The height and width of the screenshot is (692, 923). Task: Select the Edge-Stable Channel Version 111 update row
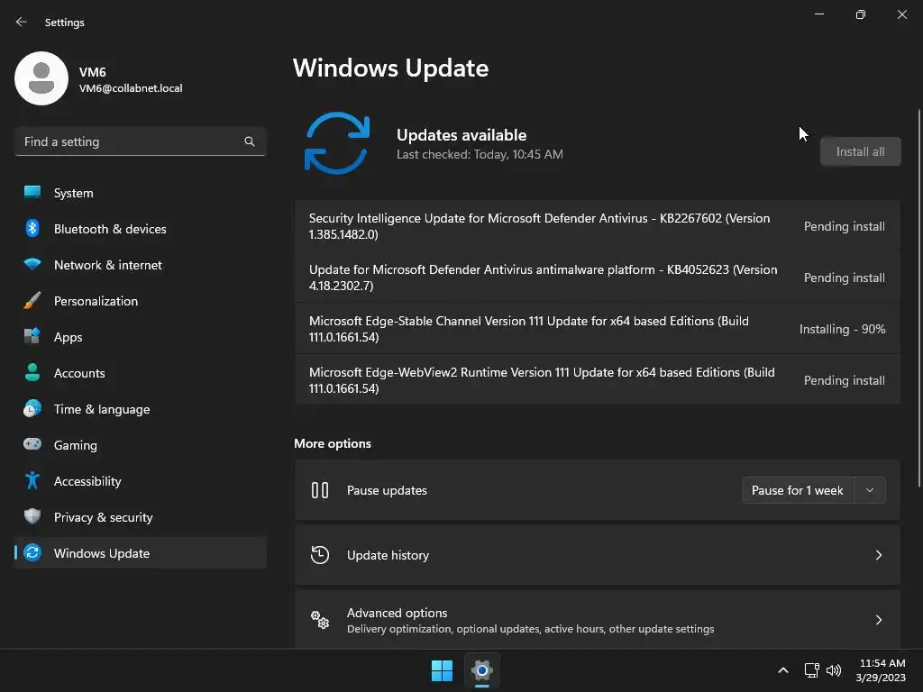598,329
